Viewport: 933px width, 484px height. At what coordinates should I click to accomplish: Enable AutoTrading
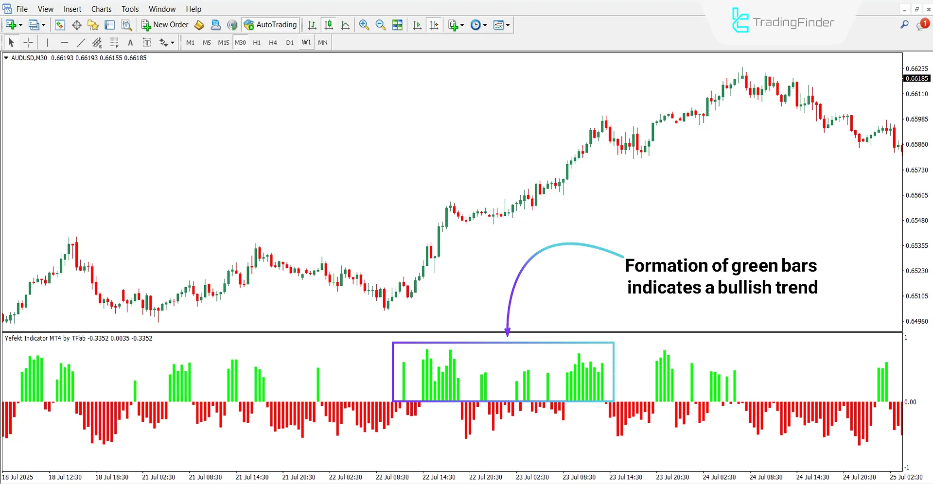tap(270, 24)
